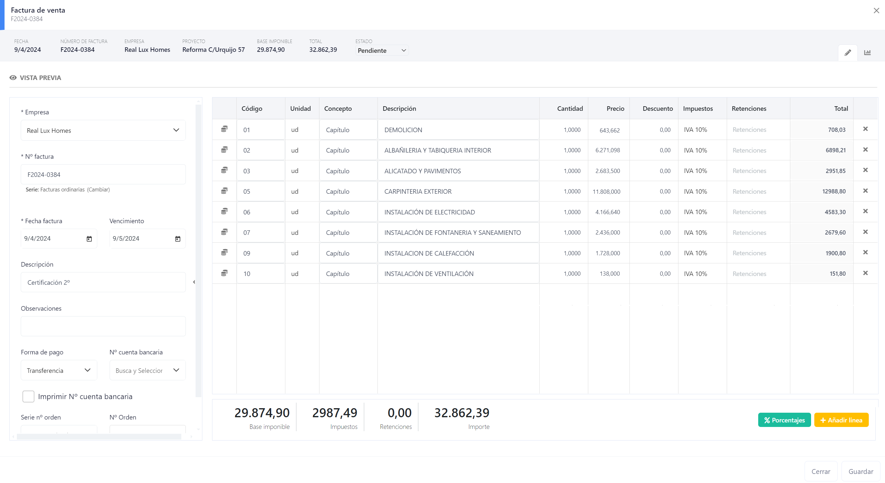Open the Fecha factura calendar picker
This screenshot has height=483, width=885.
click(x=89, y=238)
